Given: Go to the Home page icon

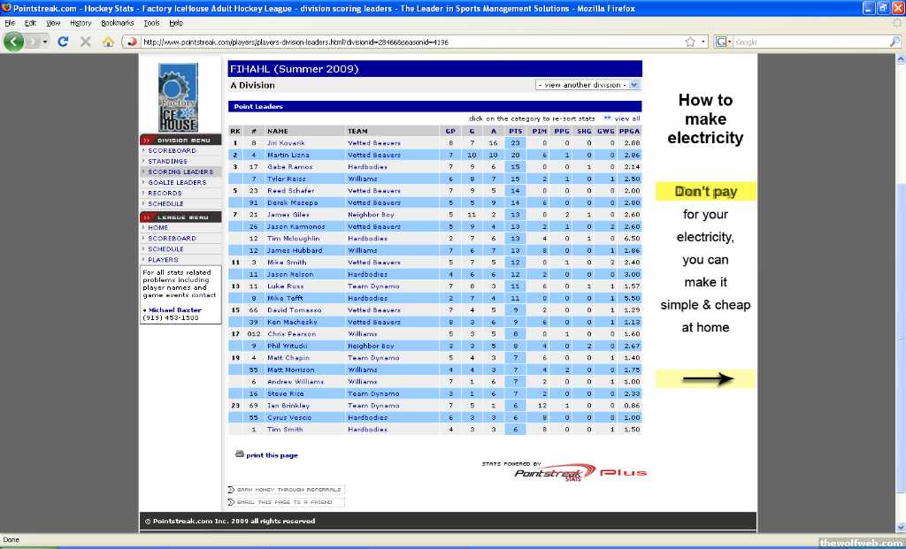Looking at the screenshot, I should click(108, 42).
